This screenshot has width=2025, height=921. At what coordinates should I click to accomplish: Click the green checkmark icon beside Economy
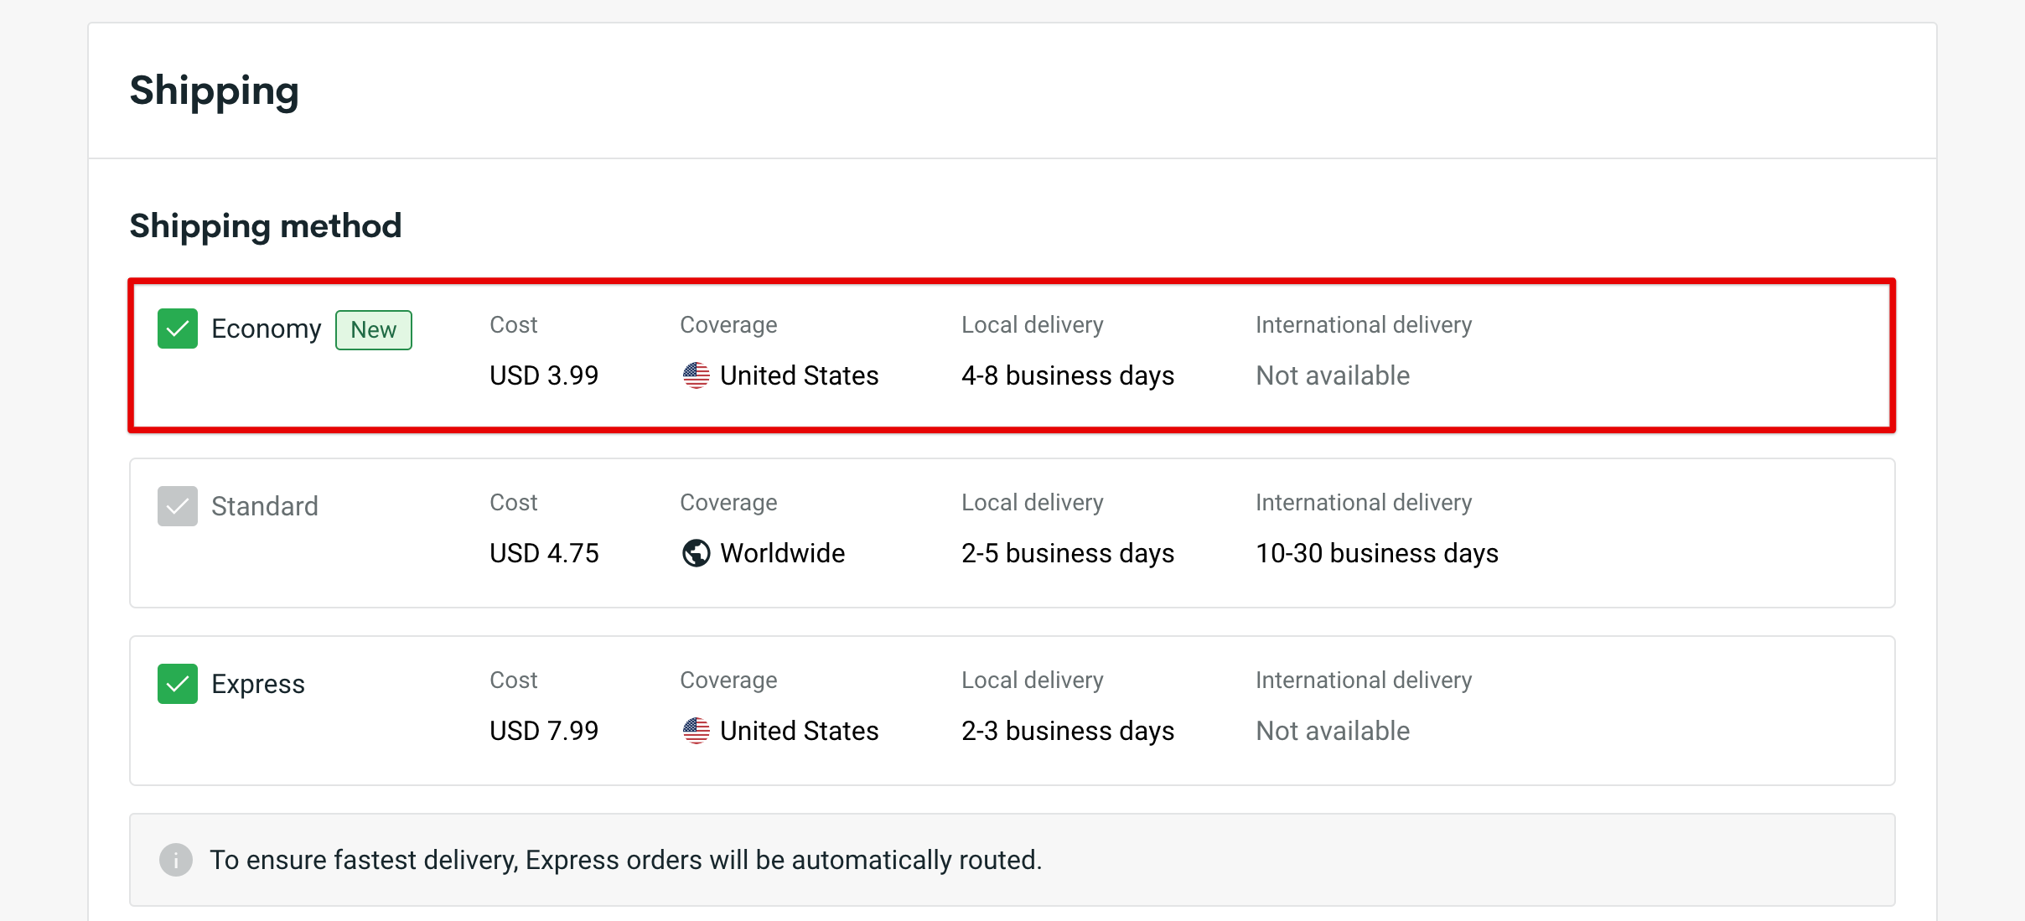pos(177,329)
